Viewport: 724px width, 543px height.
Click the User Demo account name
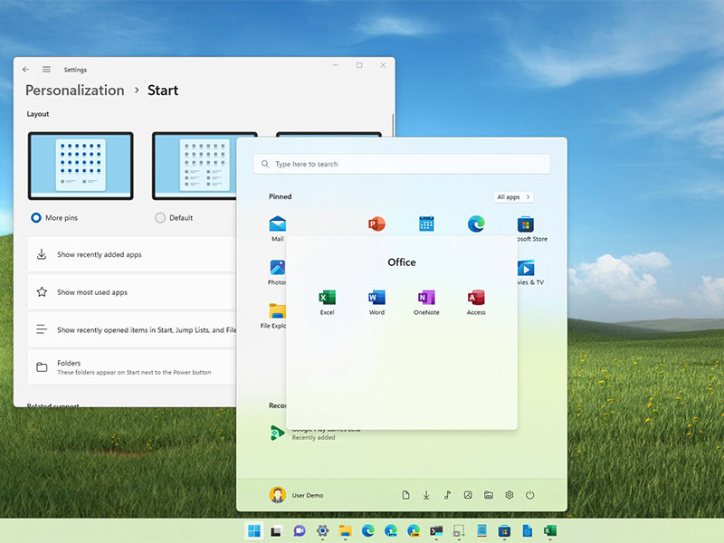(308, 495)
